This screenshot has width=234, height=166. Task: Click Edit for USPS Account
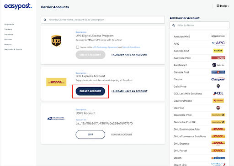click(90, 135)
